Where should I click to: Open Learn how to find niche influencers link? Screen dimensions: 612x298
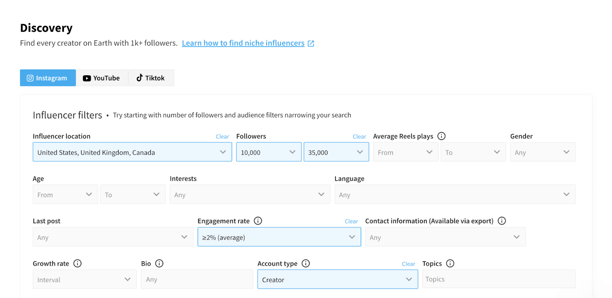click(x=243, y=43)
